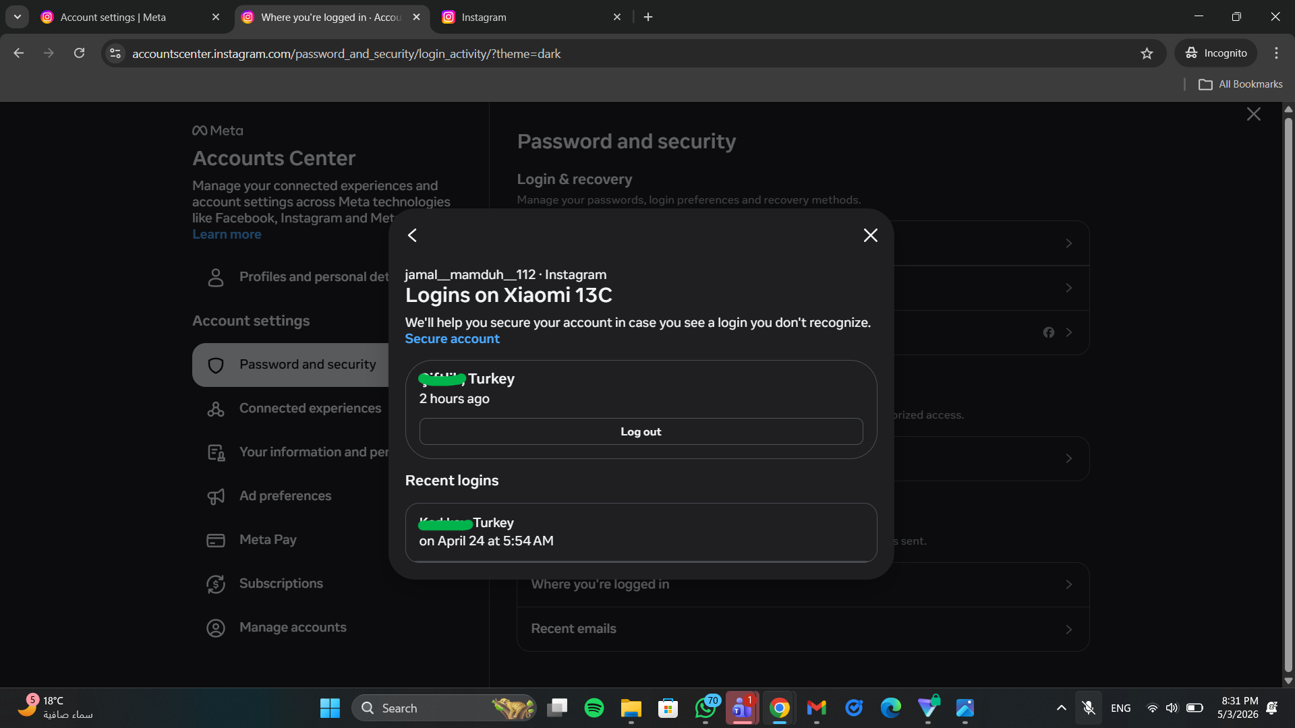
Task: Open Microsoft Edge from the taskbar
Action: pyautogui.click(x=890, y=708)
